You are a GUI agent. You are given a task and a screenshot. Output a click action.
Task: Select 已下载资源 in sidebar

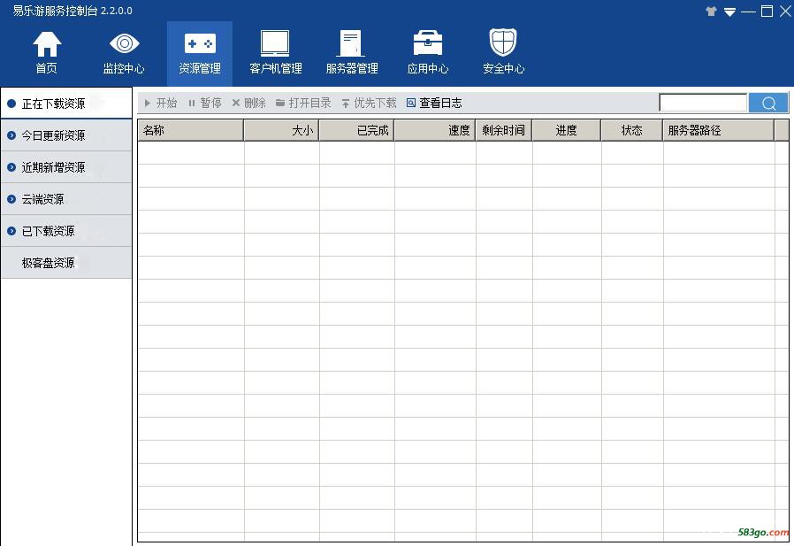click(66, 231)
